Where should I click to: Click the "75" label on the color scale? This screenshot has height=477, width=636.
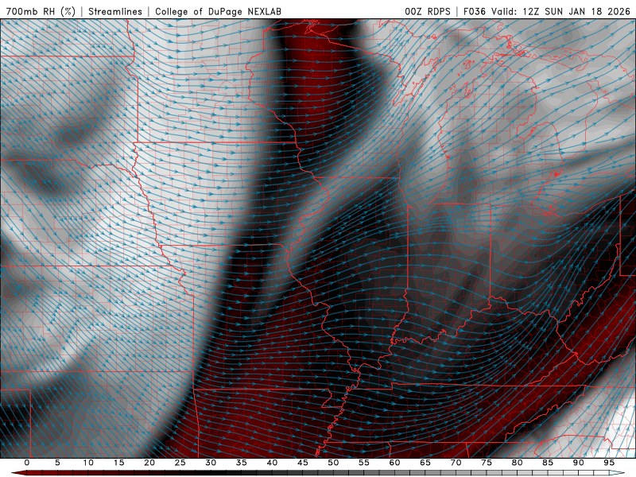pyautogui.click(x=487, y=463)
